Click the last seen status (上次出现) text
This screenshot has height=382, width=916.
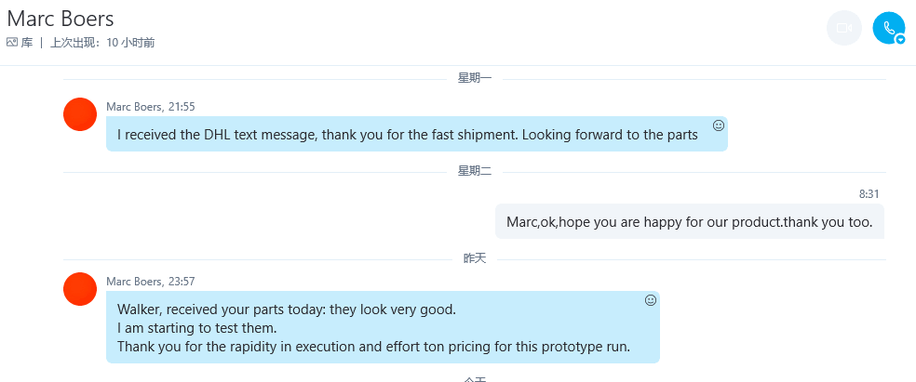tap(102, 43)
